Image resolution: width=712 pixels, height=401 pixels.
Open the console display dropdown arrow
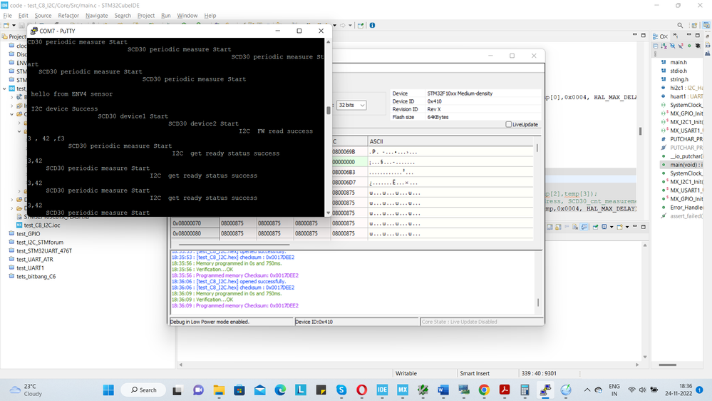point(612,227)
